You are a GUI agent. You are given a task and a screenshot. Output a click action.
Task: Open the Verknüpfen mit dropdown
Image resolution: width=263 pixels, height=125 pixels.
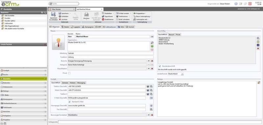click(x=148, y=19)
